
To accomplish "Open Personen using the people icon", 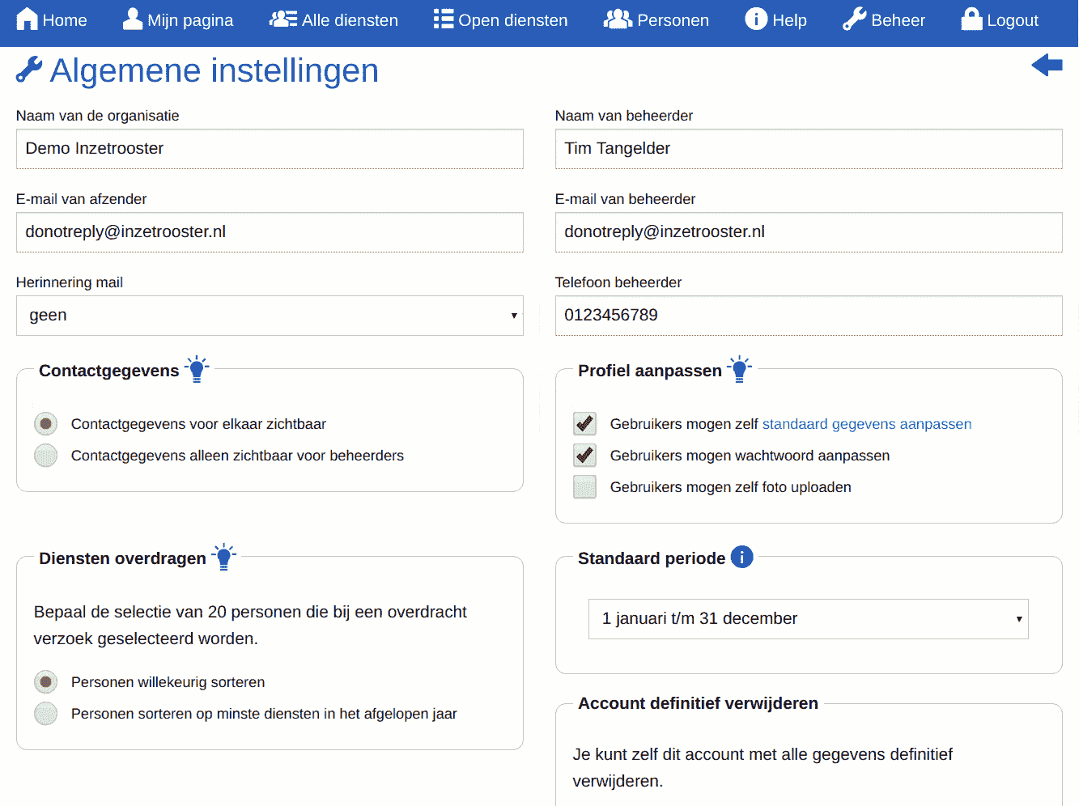I will click(x=617, y=18).
